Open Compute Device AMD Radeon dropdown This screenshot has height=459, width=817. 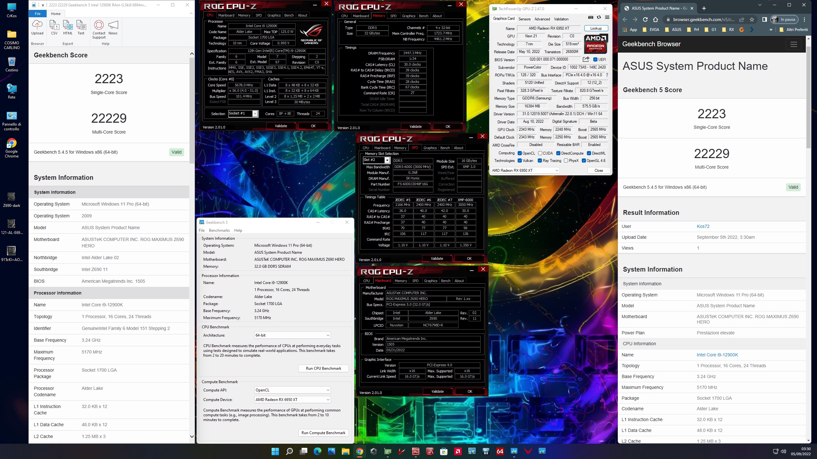(x=292, y=399)
